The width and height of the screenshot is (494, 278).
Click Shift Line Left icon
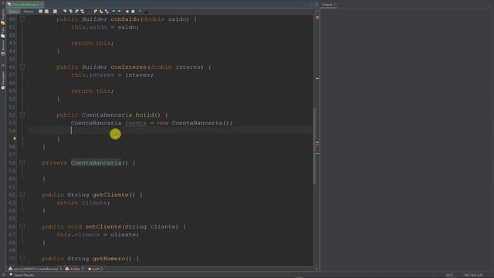tap(113, 12)
